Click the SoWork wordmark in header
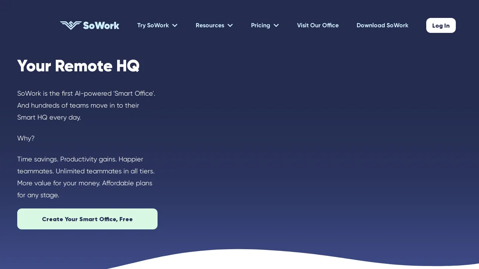The width and height of the screenshot is (479, 269). click(x=101, y=25)
